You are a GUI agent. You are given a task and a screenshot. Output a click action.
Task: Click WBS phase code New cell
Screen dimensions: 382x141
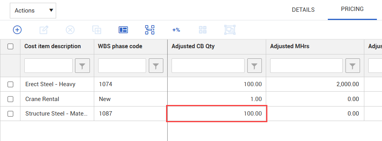click(x=131, y=99)
